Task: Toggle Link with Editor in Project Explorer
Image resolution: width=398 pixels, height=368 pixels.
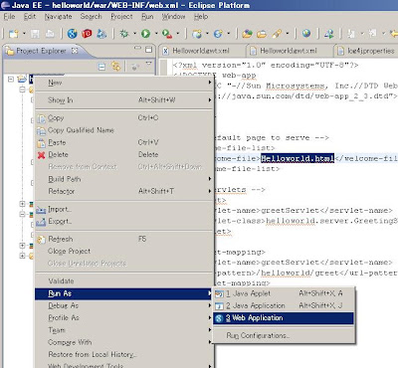Action: (x=115, y=67)
